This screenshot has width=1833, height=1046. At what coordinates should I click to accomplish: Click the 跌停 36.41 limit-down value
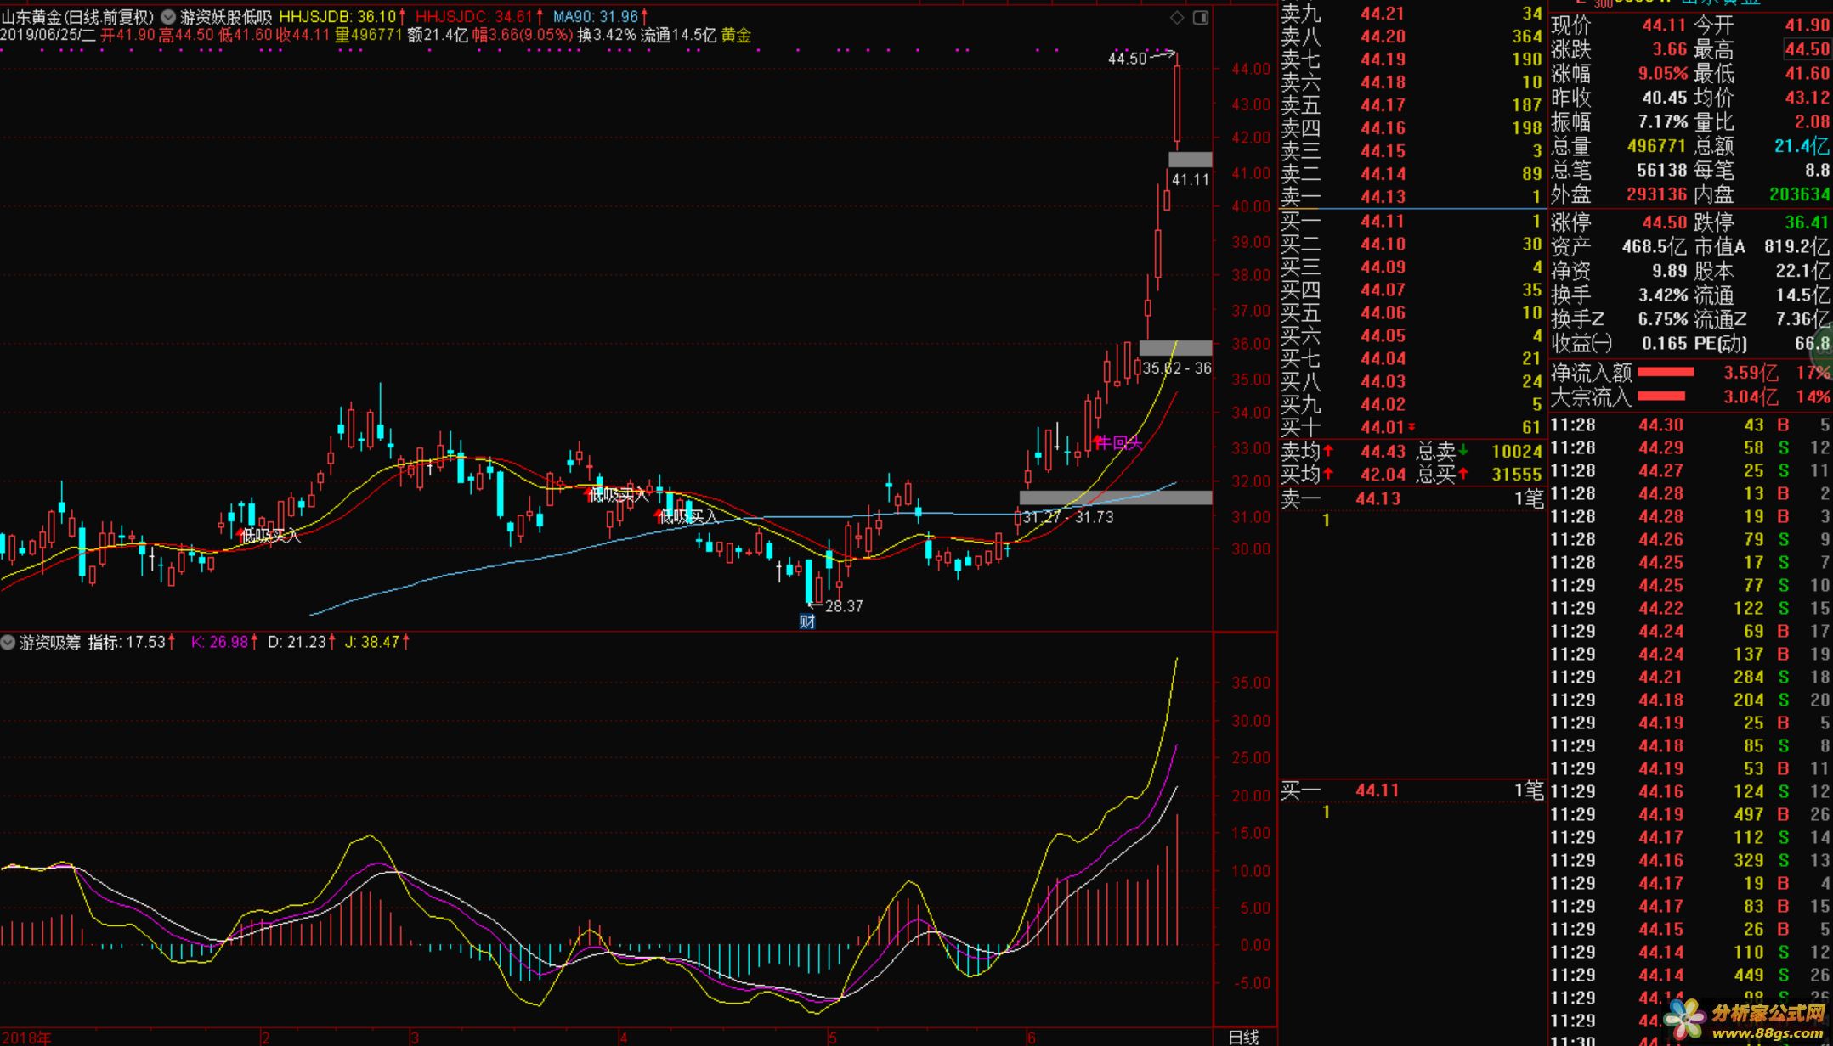click(x=1807, y=222)
